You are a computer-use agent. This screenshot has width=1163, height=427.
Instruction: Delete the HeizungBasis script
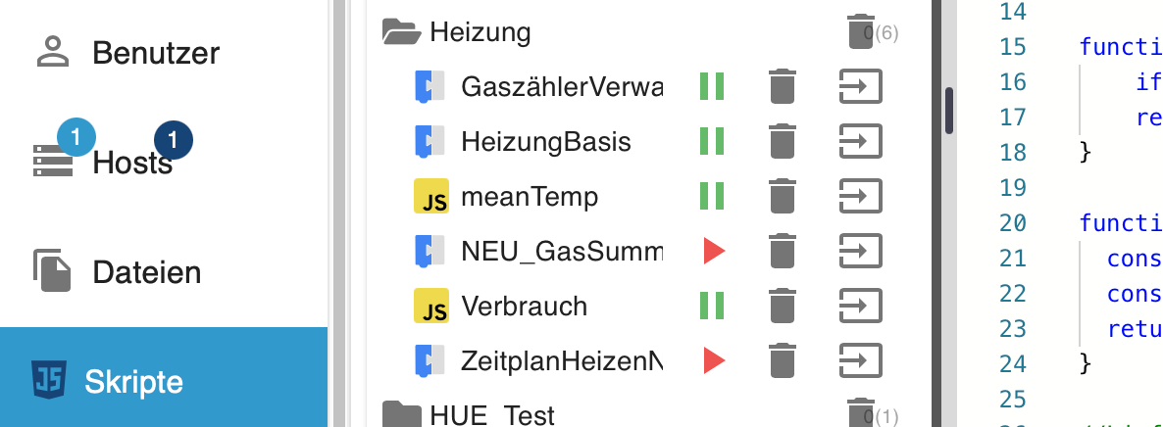782,142
